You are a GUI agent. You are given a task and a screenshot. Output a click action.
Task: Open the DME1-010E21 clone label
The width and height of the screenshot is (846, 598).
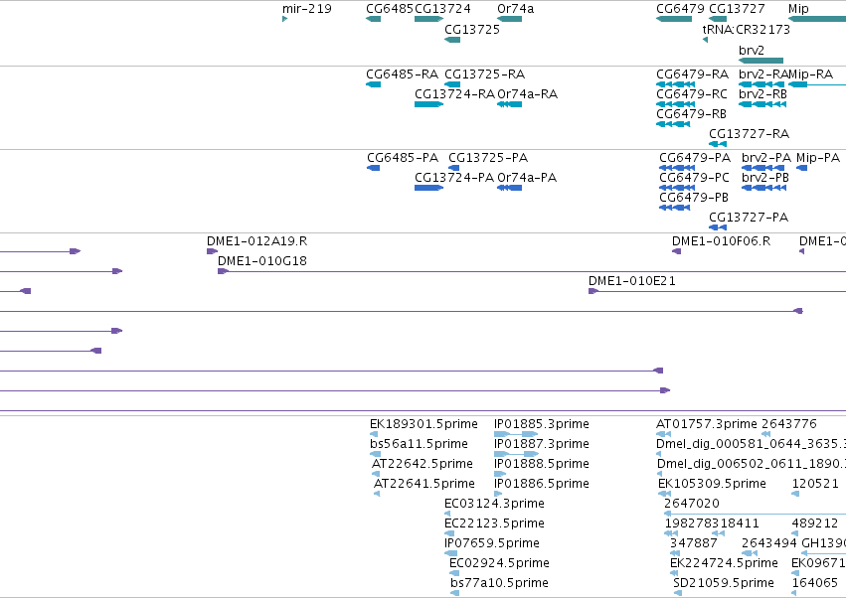tap(632, 281)
